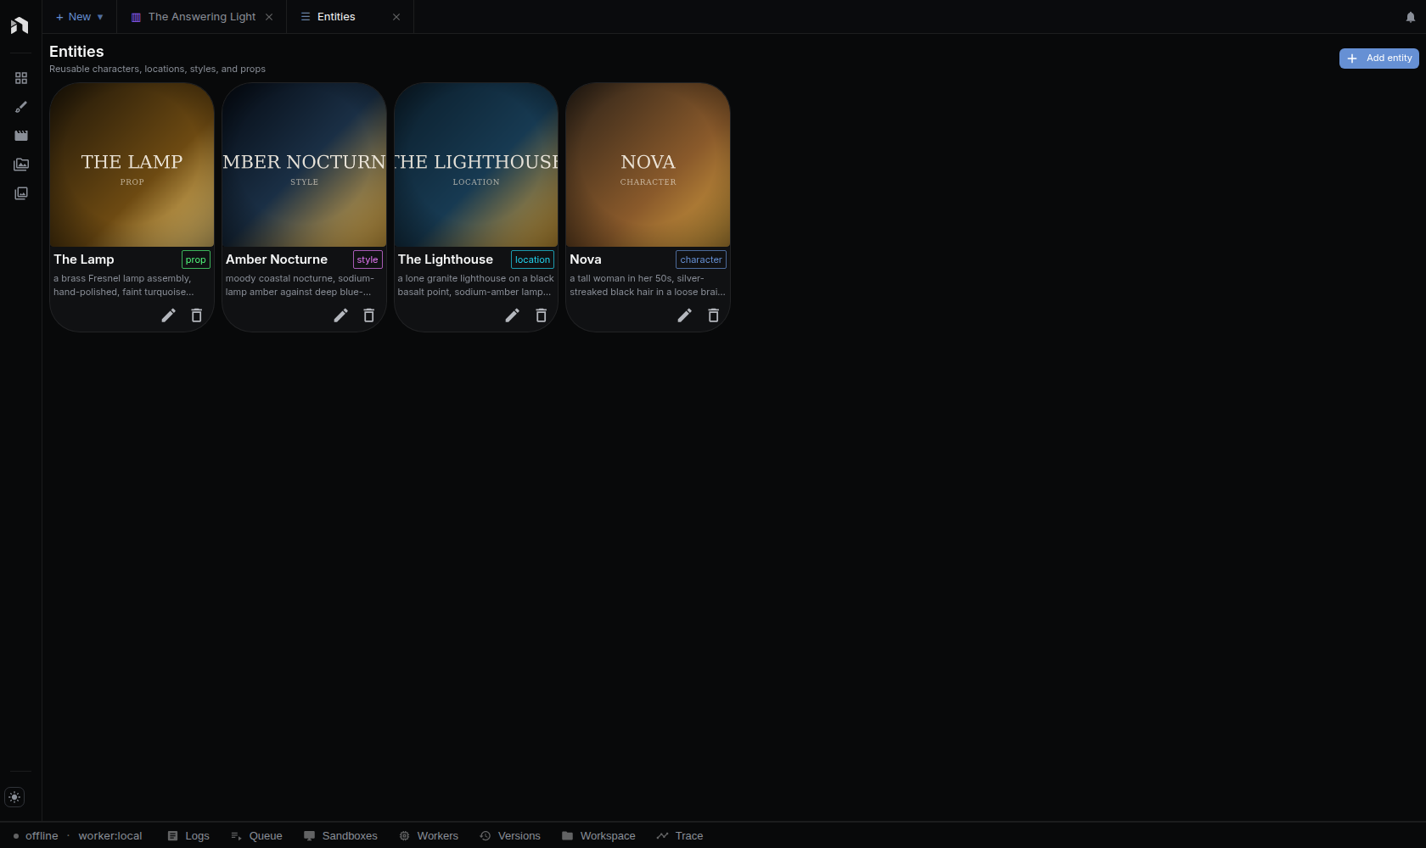Click the Amber Nocturne card title
The width and height of the screenshot is (1426, 848).
277,259
